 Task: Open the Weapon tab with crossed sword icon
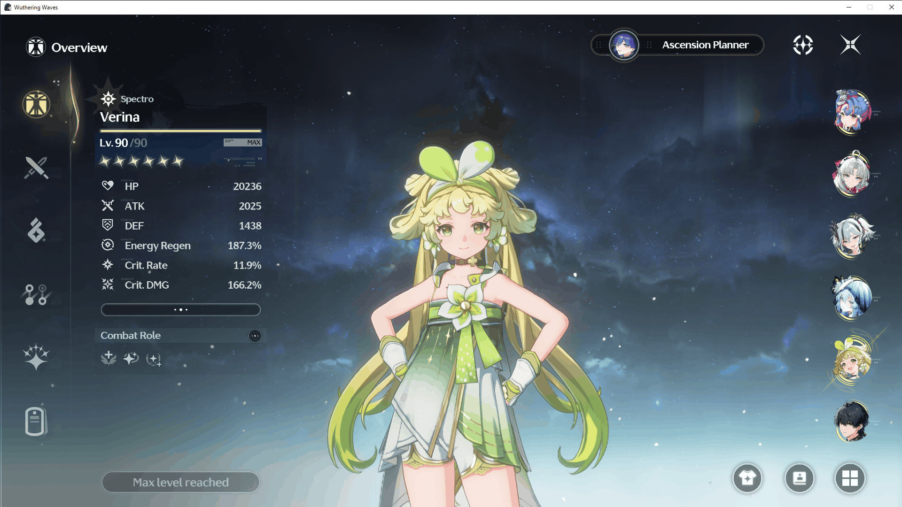click(36, 168)
